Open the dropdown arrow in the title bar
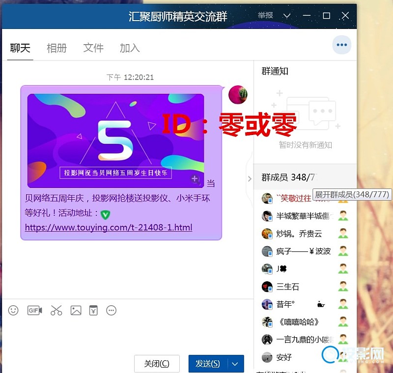Screen dimensions: 393x373 tap(287, 16)
